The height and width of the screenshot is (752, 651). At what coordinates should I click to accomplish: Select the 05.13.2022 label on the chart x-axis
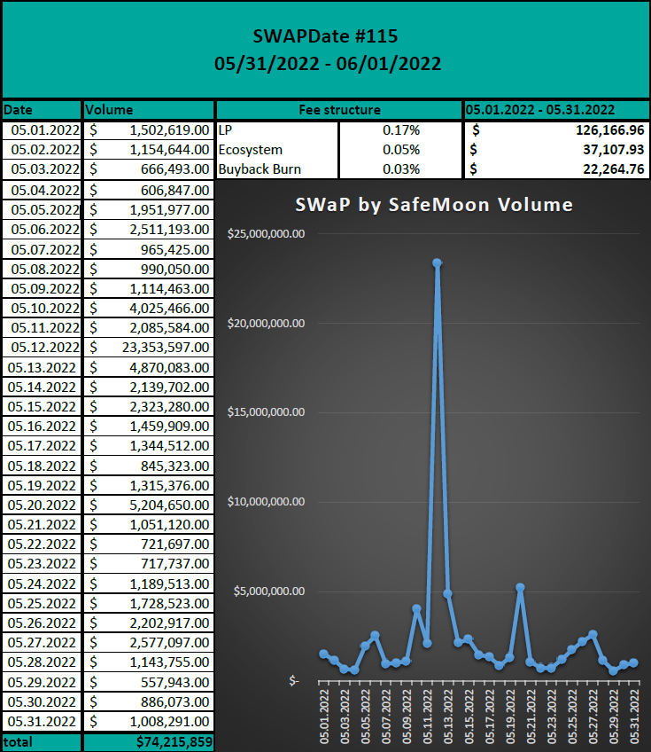pyautogui.click(x=448, y=717)
